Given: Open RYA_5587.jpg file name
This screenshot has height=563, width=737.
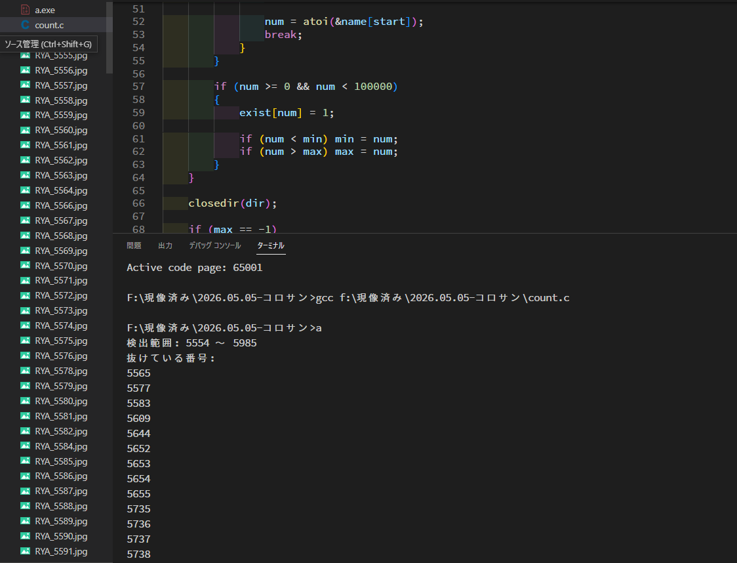Looking at the screenshot, I should coord(61,491).
